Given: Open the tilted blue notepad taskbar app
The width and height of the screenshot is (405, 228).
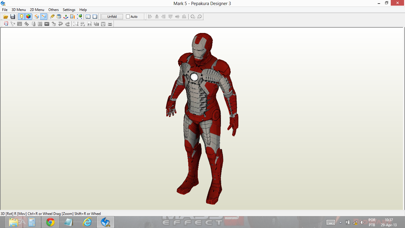Looking at the screenshot, I should click(x=69, y=222).
